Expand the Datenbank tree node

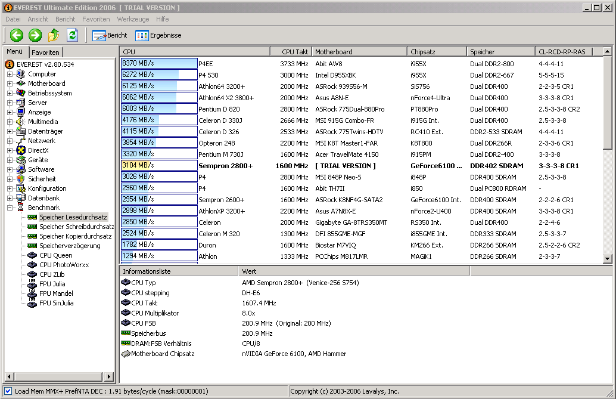point(10,199)
